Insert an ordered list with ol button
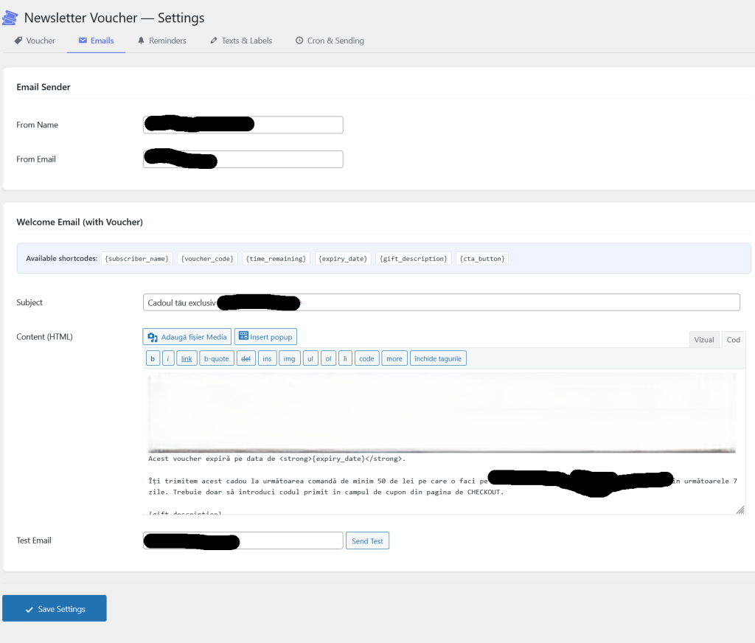Viewport: 755px width, 643px height. 328,358
